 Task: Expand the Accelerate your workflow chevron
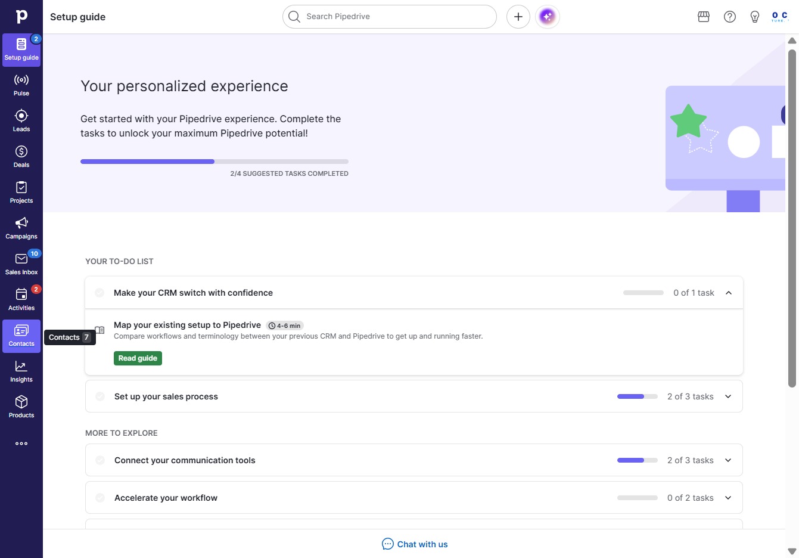coord(728,498)
